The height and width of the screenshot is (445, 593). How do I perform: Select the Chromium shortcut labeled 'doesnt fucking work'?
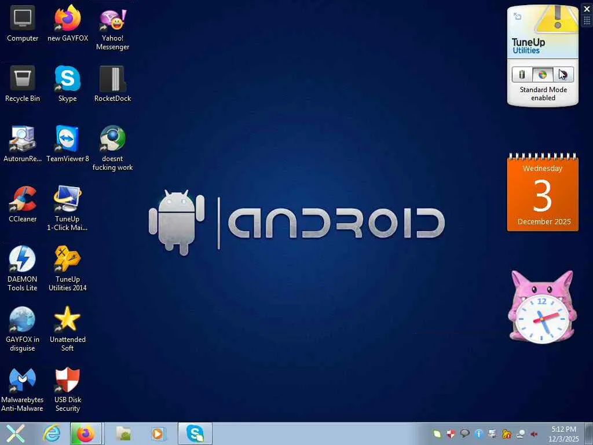pos(113,148)
